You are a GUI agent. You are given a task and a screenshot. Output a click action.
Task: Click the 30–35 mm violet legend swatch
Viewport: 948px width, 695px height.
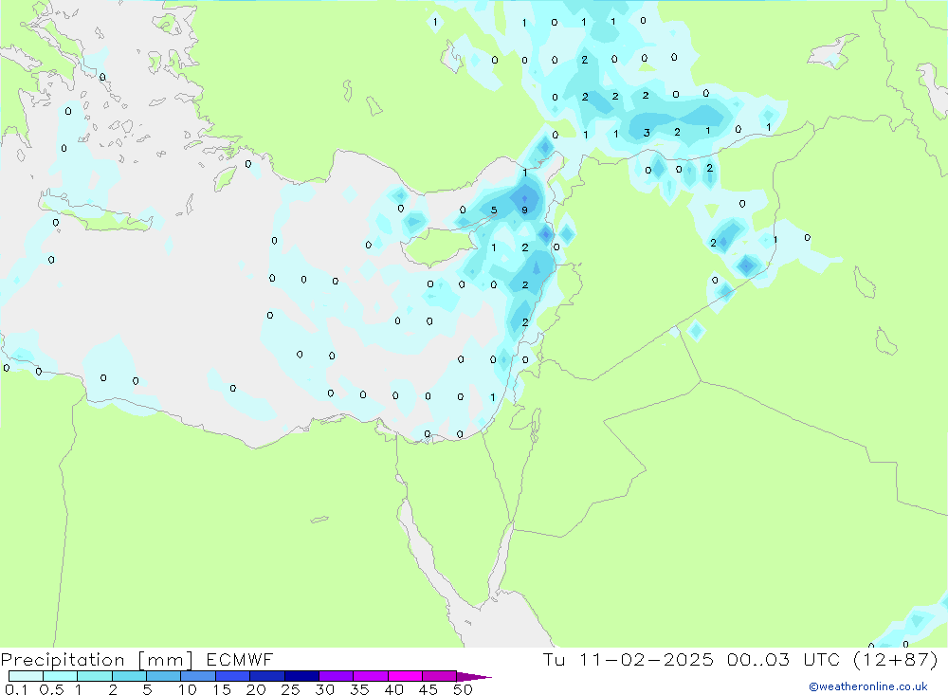(x=337, y=676)
